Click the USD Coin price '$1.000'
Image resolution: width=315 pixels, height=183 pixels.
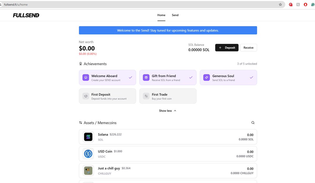118,151
